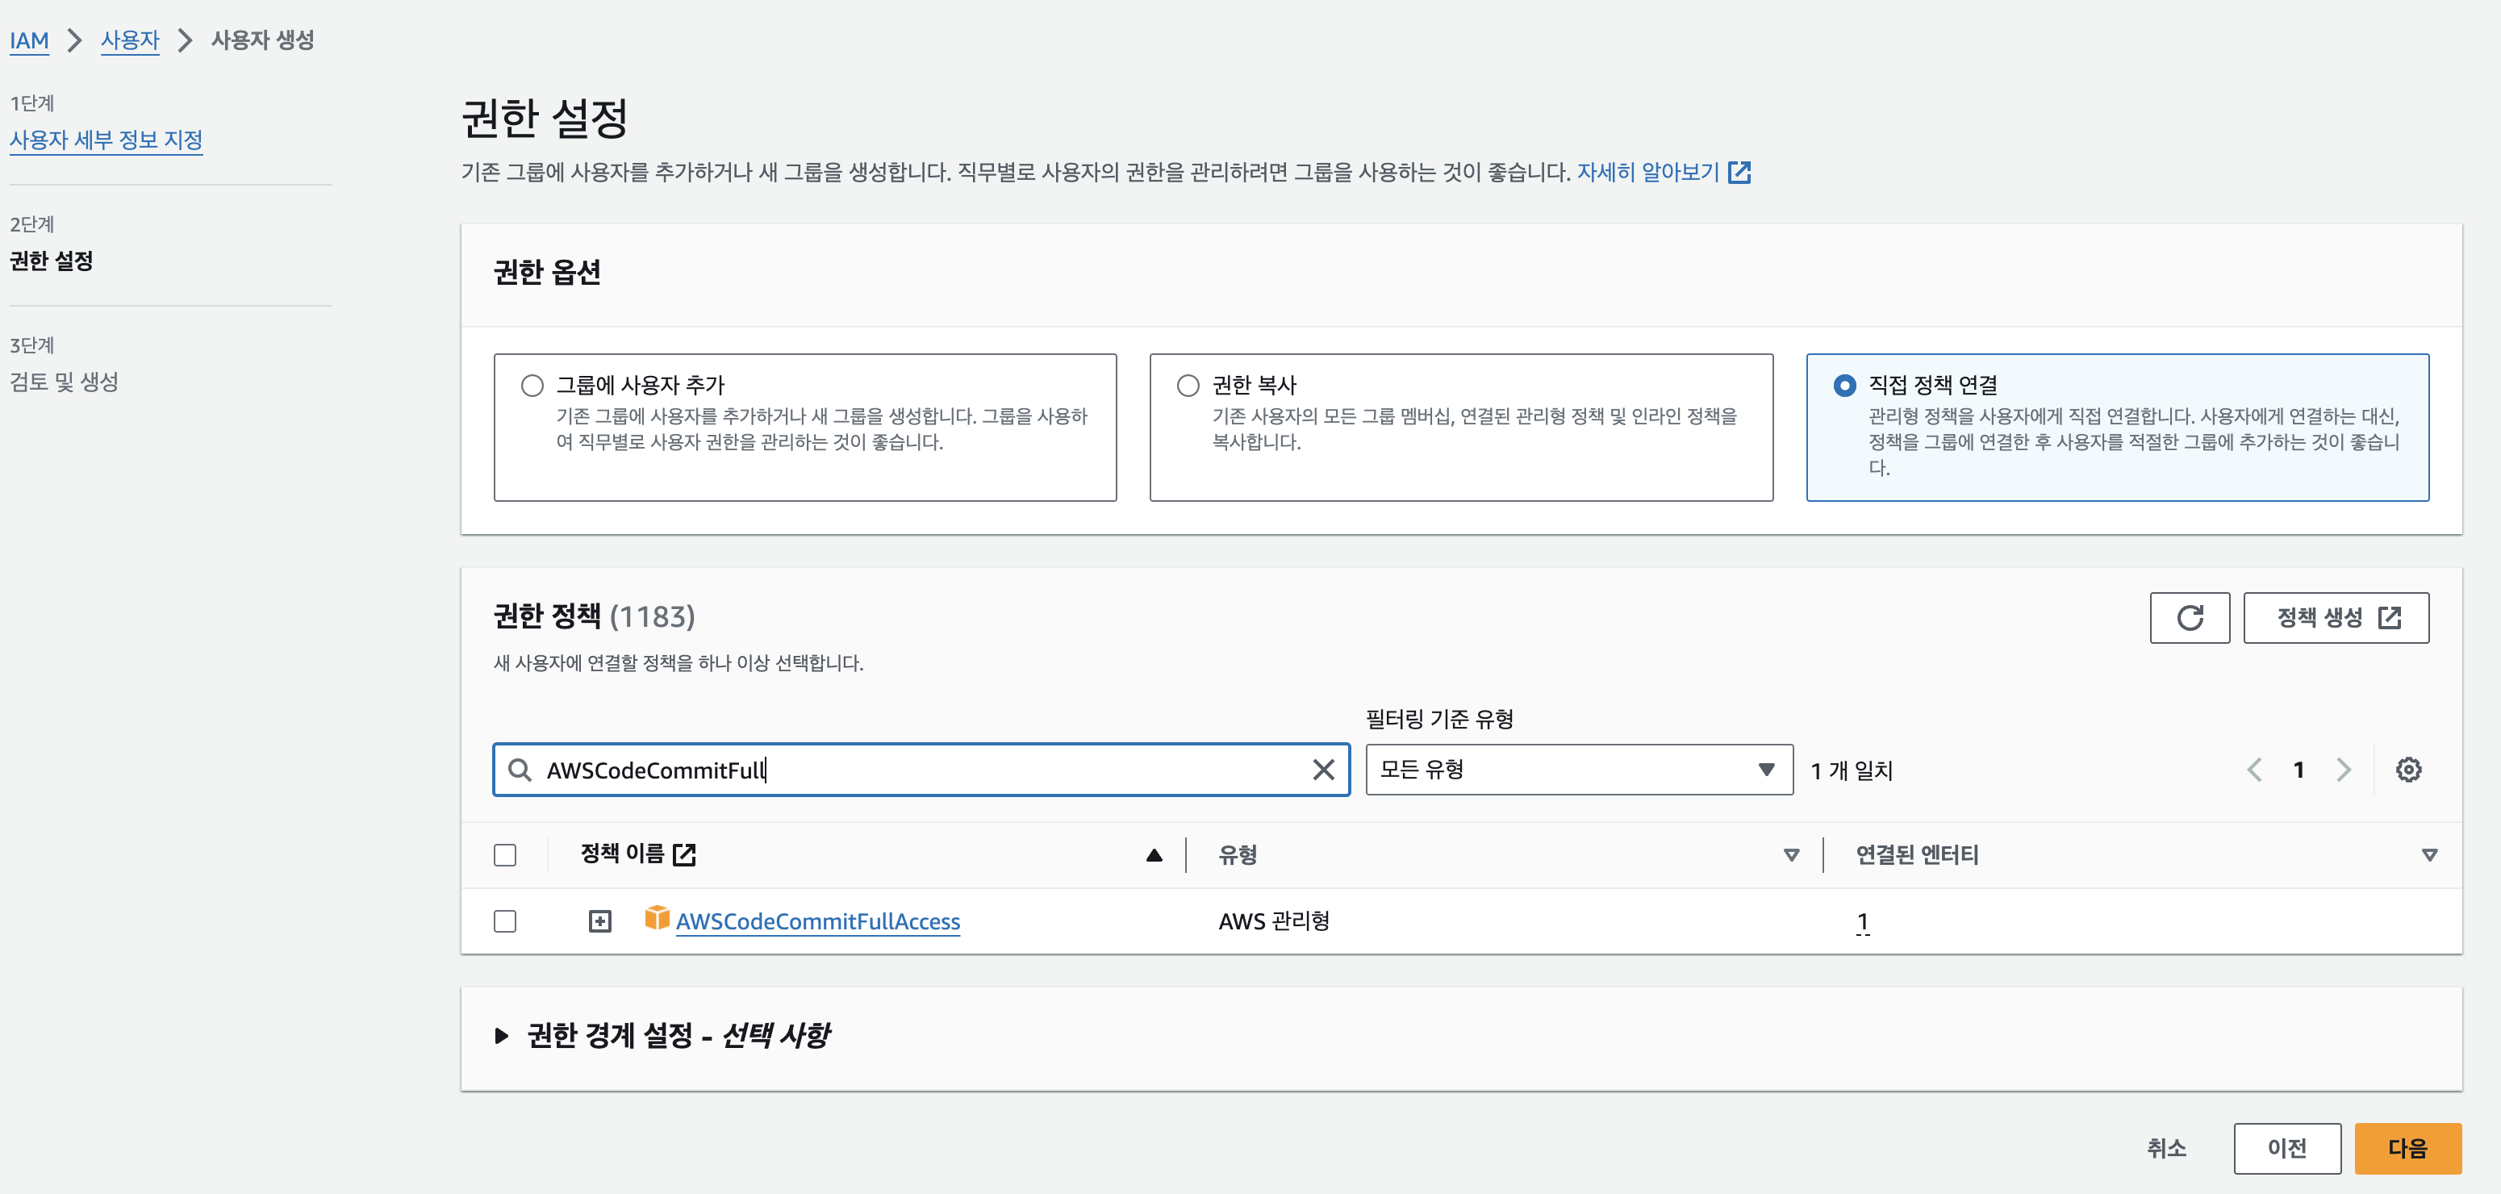Sort by 연결된 엔터티 column arrow
2501x1194 pixels.
(2429, 855)
